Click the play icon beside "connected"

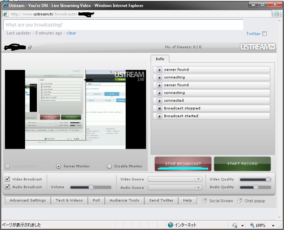coord(159,100)
